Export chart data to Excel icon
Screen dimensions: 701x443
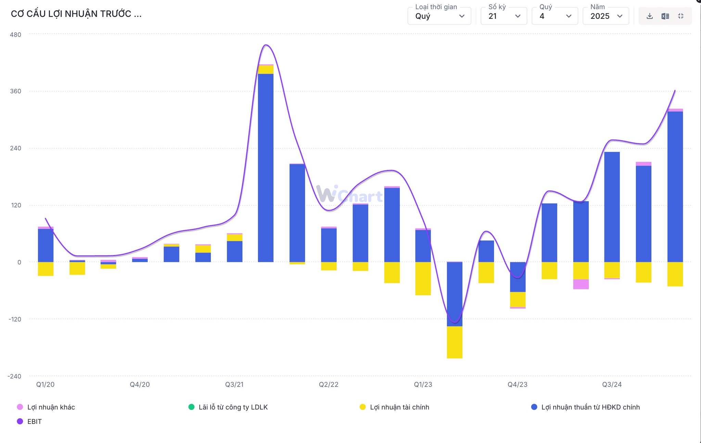665,16
